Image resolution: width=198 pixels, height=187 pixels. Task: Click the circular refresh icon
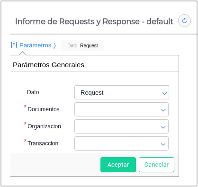184,21
